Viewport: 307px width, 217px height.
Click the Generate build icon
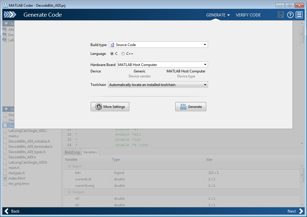(x=183, y=106)
